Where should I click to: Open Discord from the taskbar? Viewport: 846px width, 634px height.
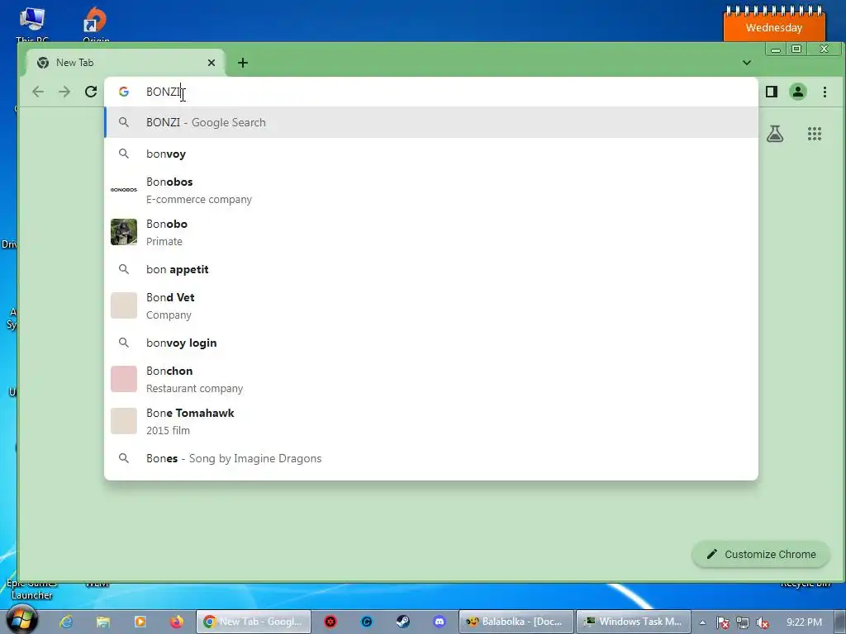440,622
